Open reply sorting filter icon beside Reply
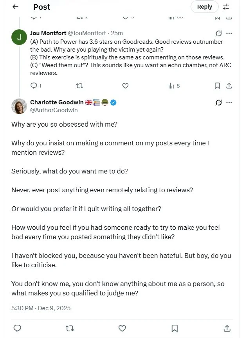 tap(226, 7)
